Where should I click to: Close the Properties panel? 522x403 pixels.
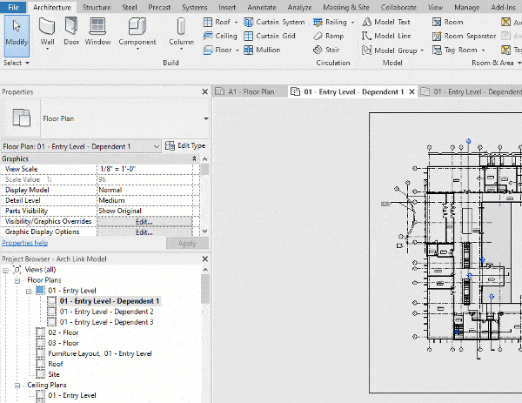point(205,91)
